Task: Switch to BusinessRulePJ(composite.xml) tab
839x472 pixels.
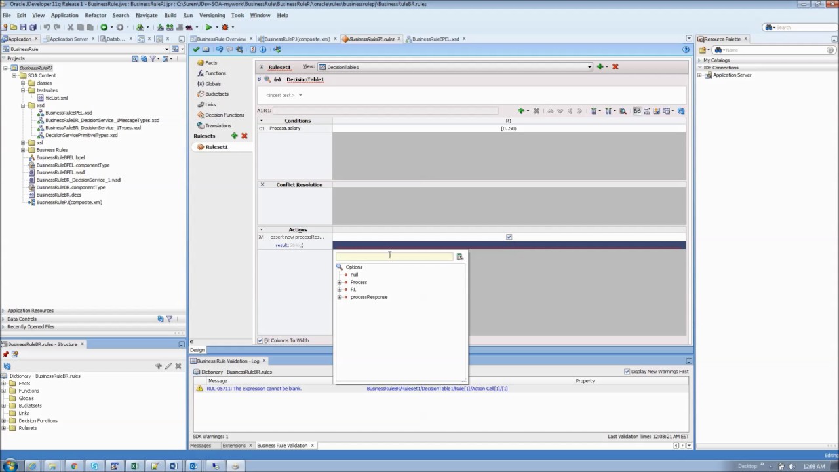Action: click(297, 39)
